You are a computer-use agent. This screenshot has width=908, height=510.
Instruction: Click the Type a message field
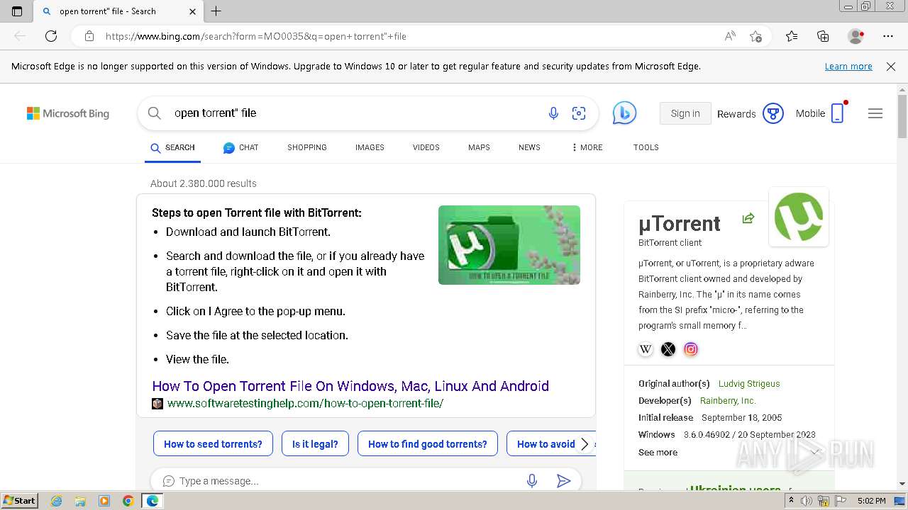click(348, 481)
